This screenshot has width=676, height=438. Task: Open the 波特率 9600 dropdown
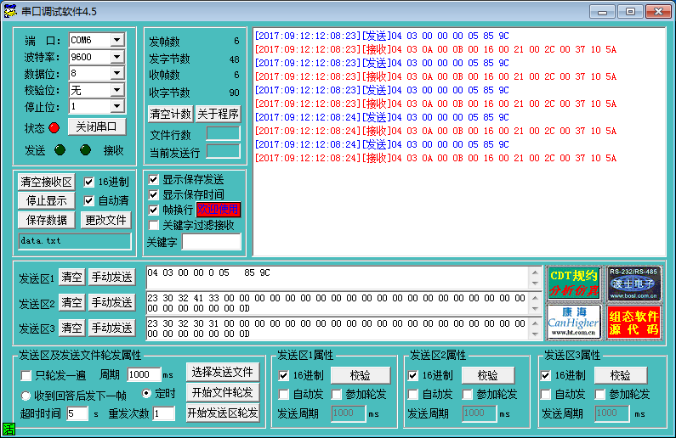coord(117,57)
